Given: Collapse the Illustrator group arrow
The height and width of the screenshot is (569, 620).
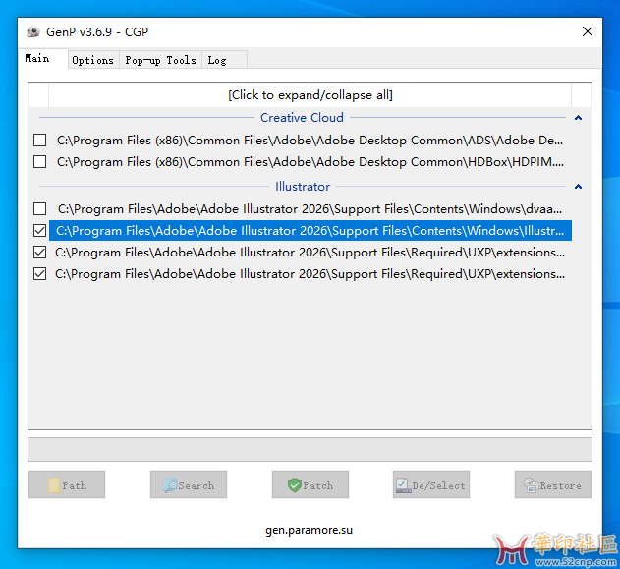Looking at the screenshot, I should 578,187.
